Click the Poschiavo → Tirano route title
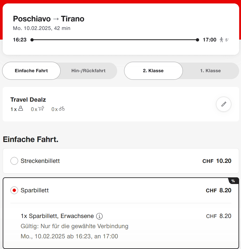 pyautogui.click(x=49, y=19)
